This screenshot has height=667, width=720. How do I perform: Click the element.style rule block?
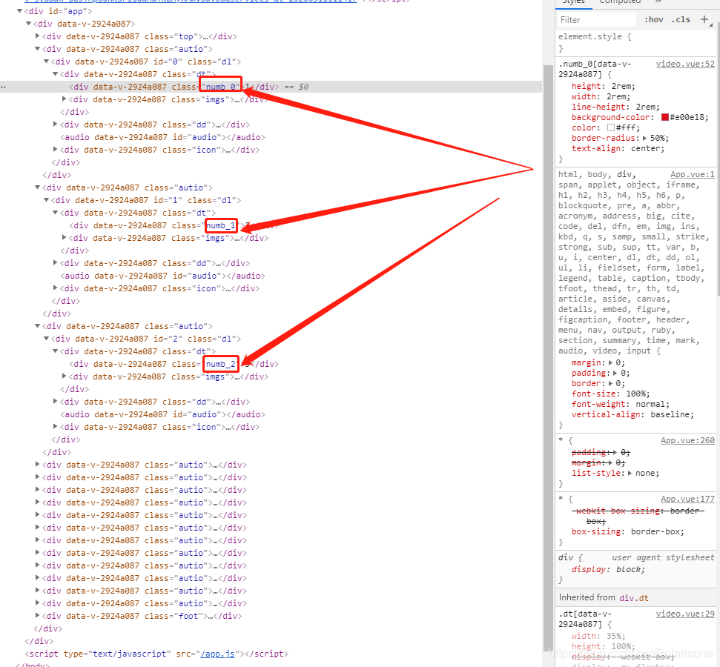click(635, 42)
